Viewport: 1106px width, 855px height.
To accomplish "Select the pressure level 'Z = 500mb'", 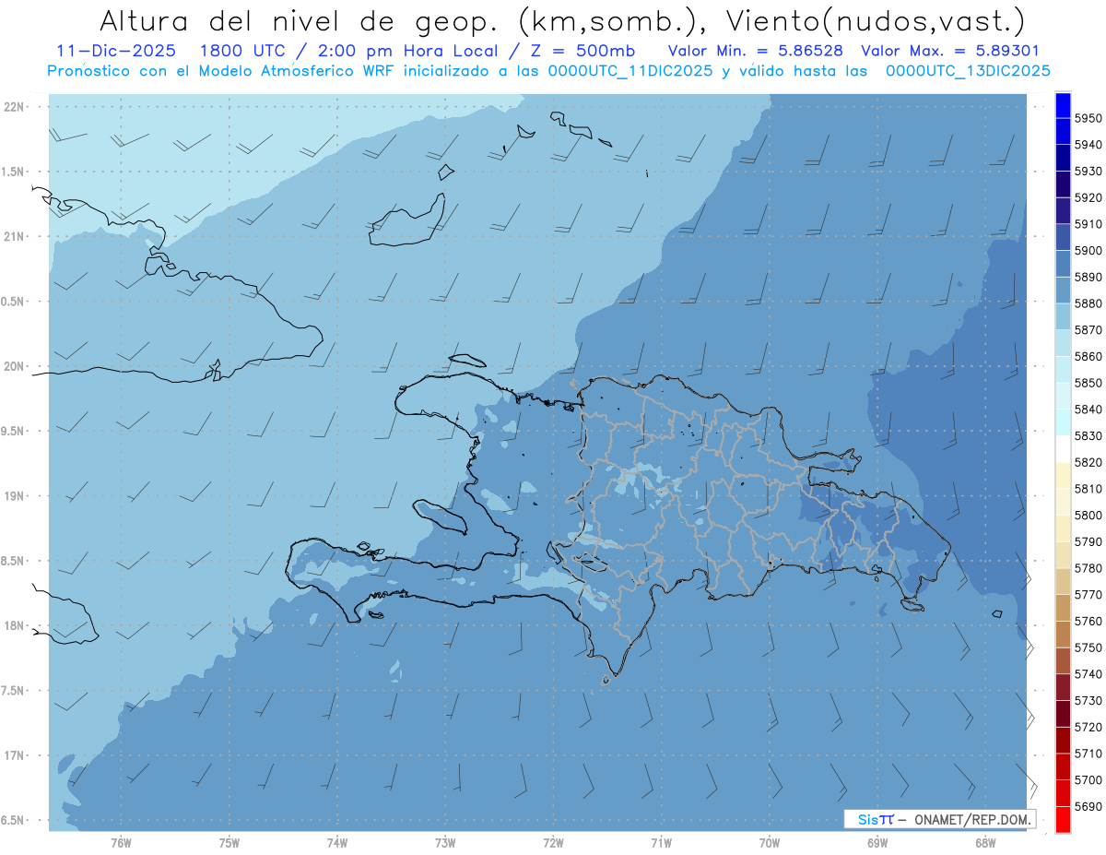I will tap(579, 52).
